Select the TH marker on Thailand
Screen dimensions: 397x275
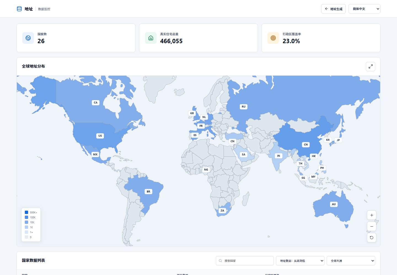coord(301,163)
